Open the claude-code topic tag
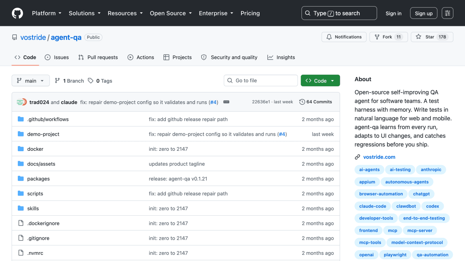Image resolution: width=465 pixels, height=261 pixels. pyautogui.click(x=373, y=206)
